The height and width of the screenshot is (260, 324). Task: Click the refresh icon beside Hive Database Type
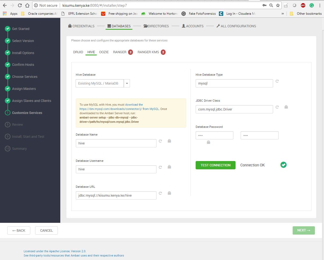click(x=277, y=81)
